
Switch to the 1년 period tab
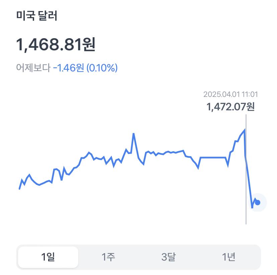click(x=229, y=257)
